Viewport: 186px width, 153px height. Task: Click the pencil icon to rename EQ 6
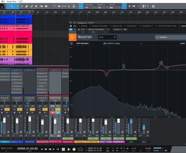pyautogui.click(x=115, y=37)
